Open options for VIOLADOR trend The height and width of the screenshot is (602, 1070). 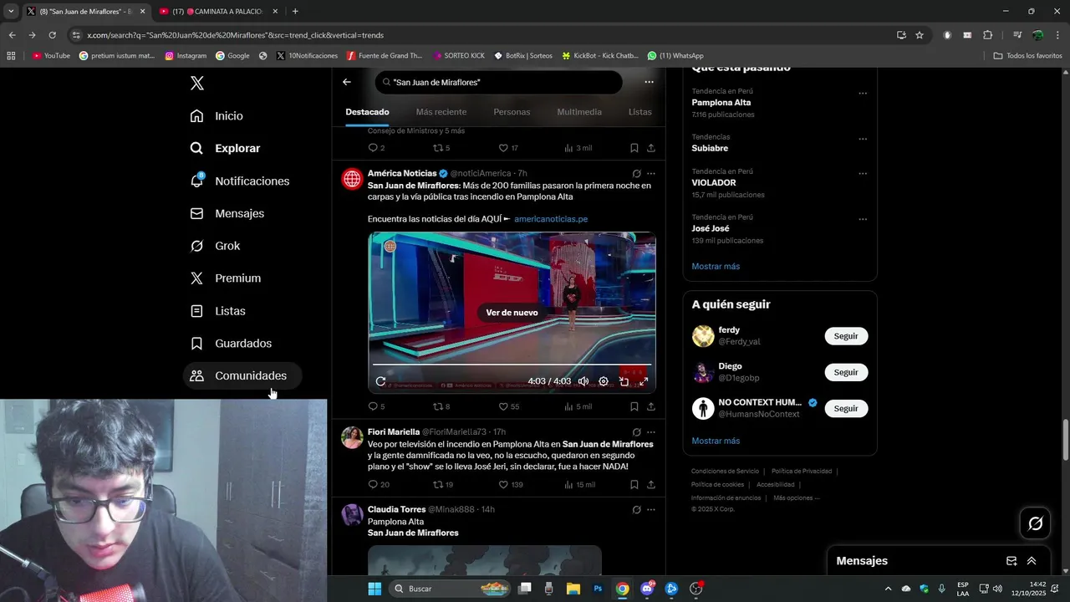[x=863, y=174]
